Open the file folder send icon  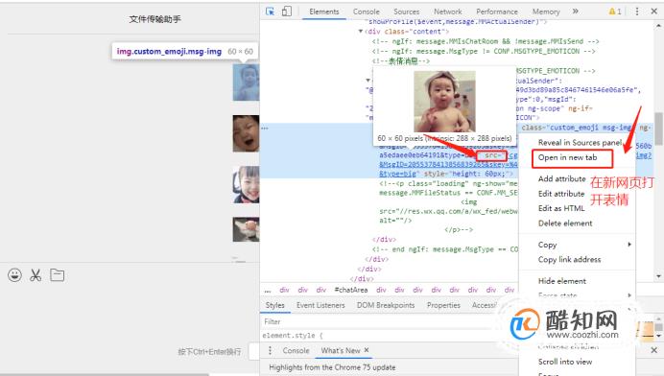58,275
